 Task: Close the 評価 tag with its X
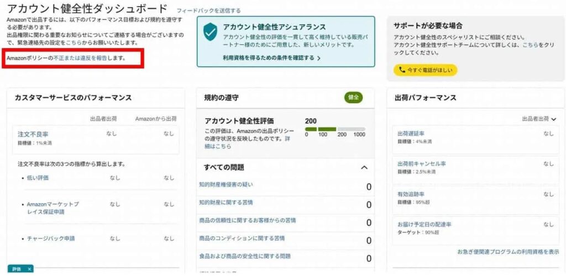coord(29,269)
